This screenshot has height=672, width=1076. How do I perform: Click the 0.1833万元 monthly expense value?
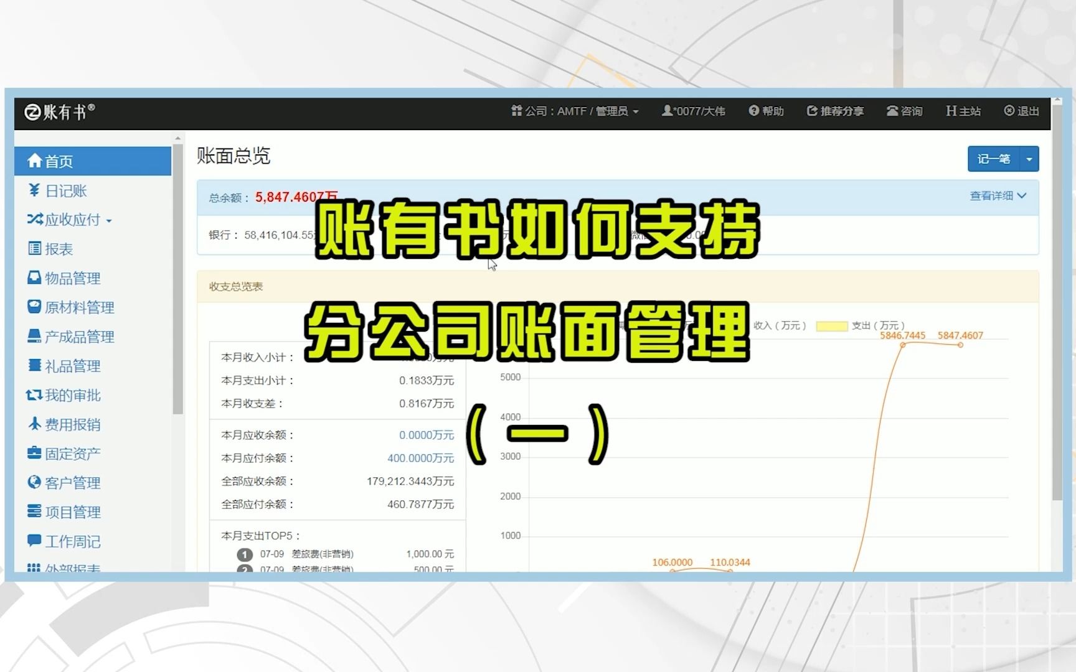click(x=427, y=380)
